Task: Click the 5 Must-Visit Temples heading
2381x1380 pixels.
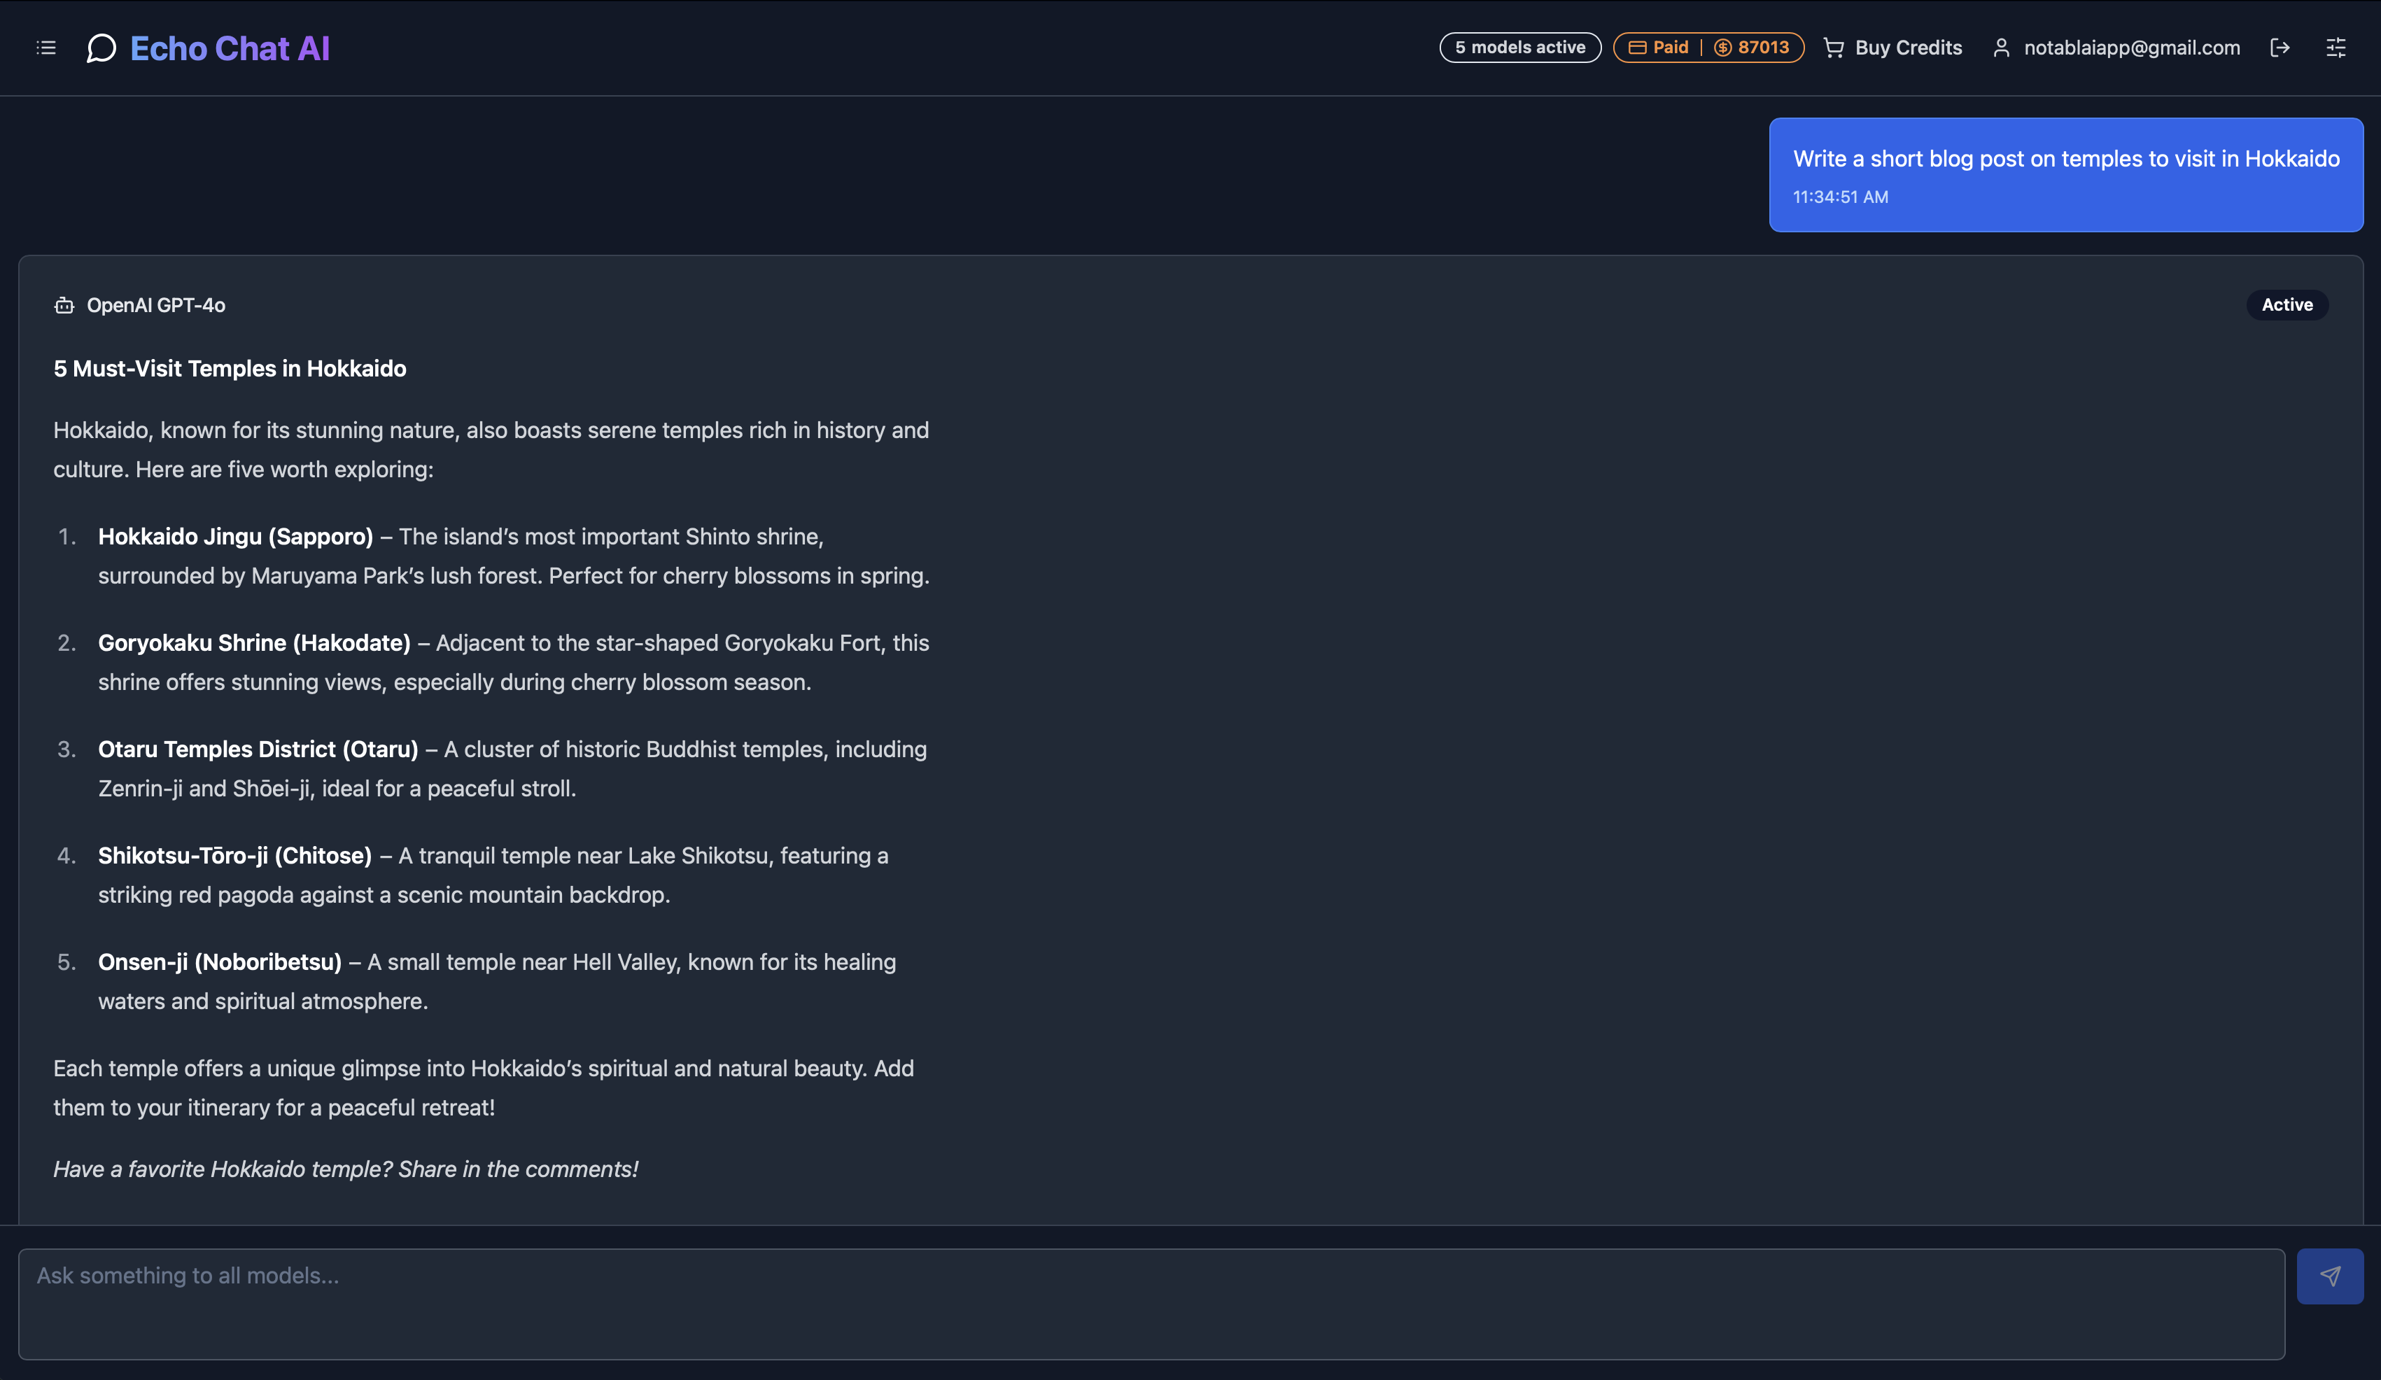Action: coord(230,368)
